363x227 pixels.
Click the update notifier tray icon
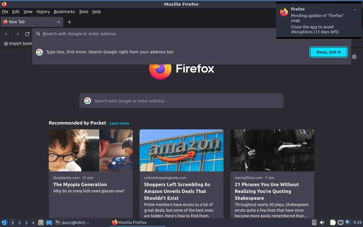[347, 222]
